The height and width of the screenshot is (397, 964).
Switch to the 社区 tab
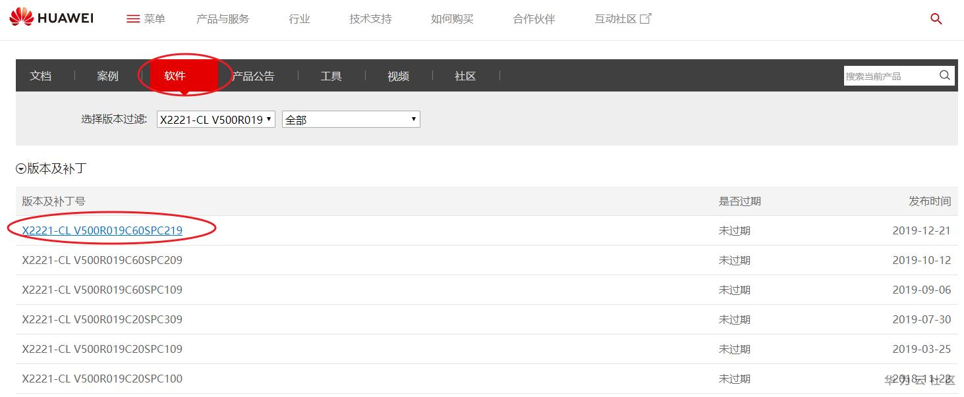[465, 76]
